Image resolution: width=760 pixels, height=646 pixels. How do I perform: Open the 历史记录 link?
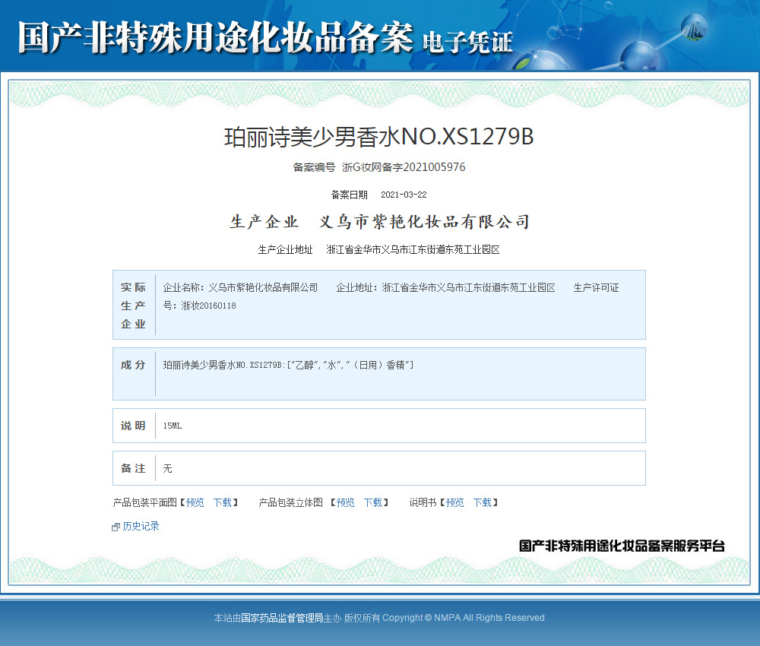141,526
